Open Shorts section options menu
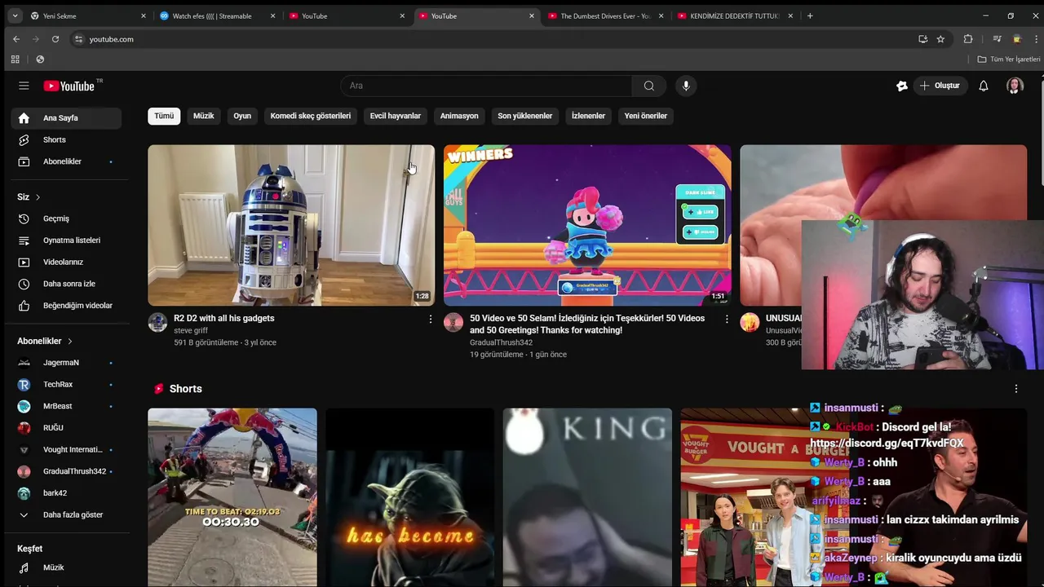 tap(1016, 389)
